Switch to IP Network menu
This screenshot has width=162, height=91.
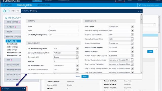click(x=7, y=5)
